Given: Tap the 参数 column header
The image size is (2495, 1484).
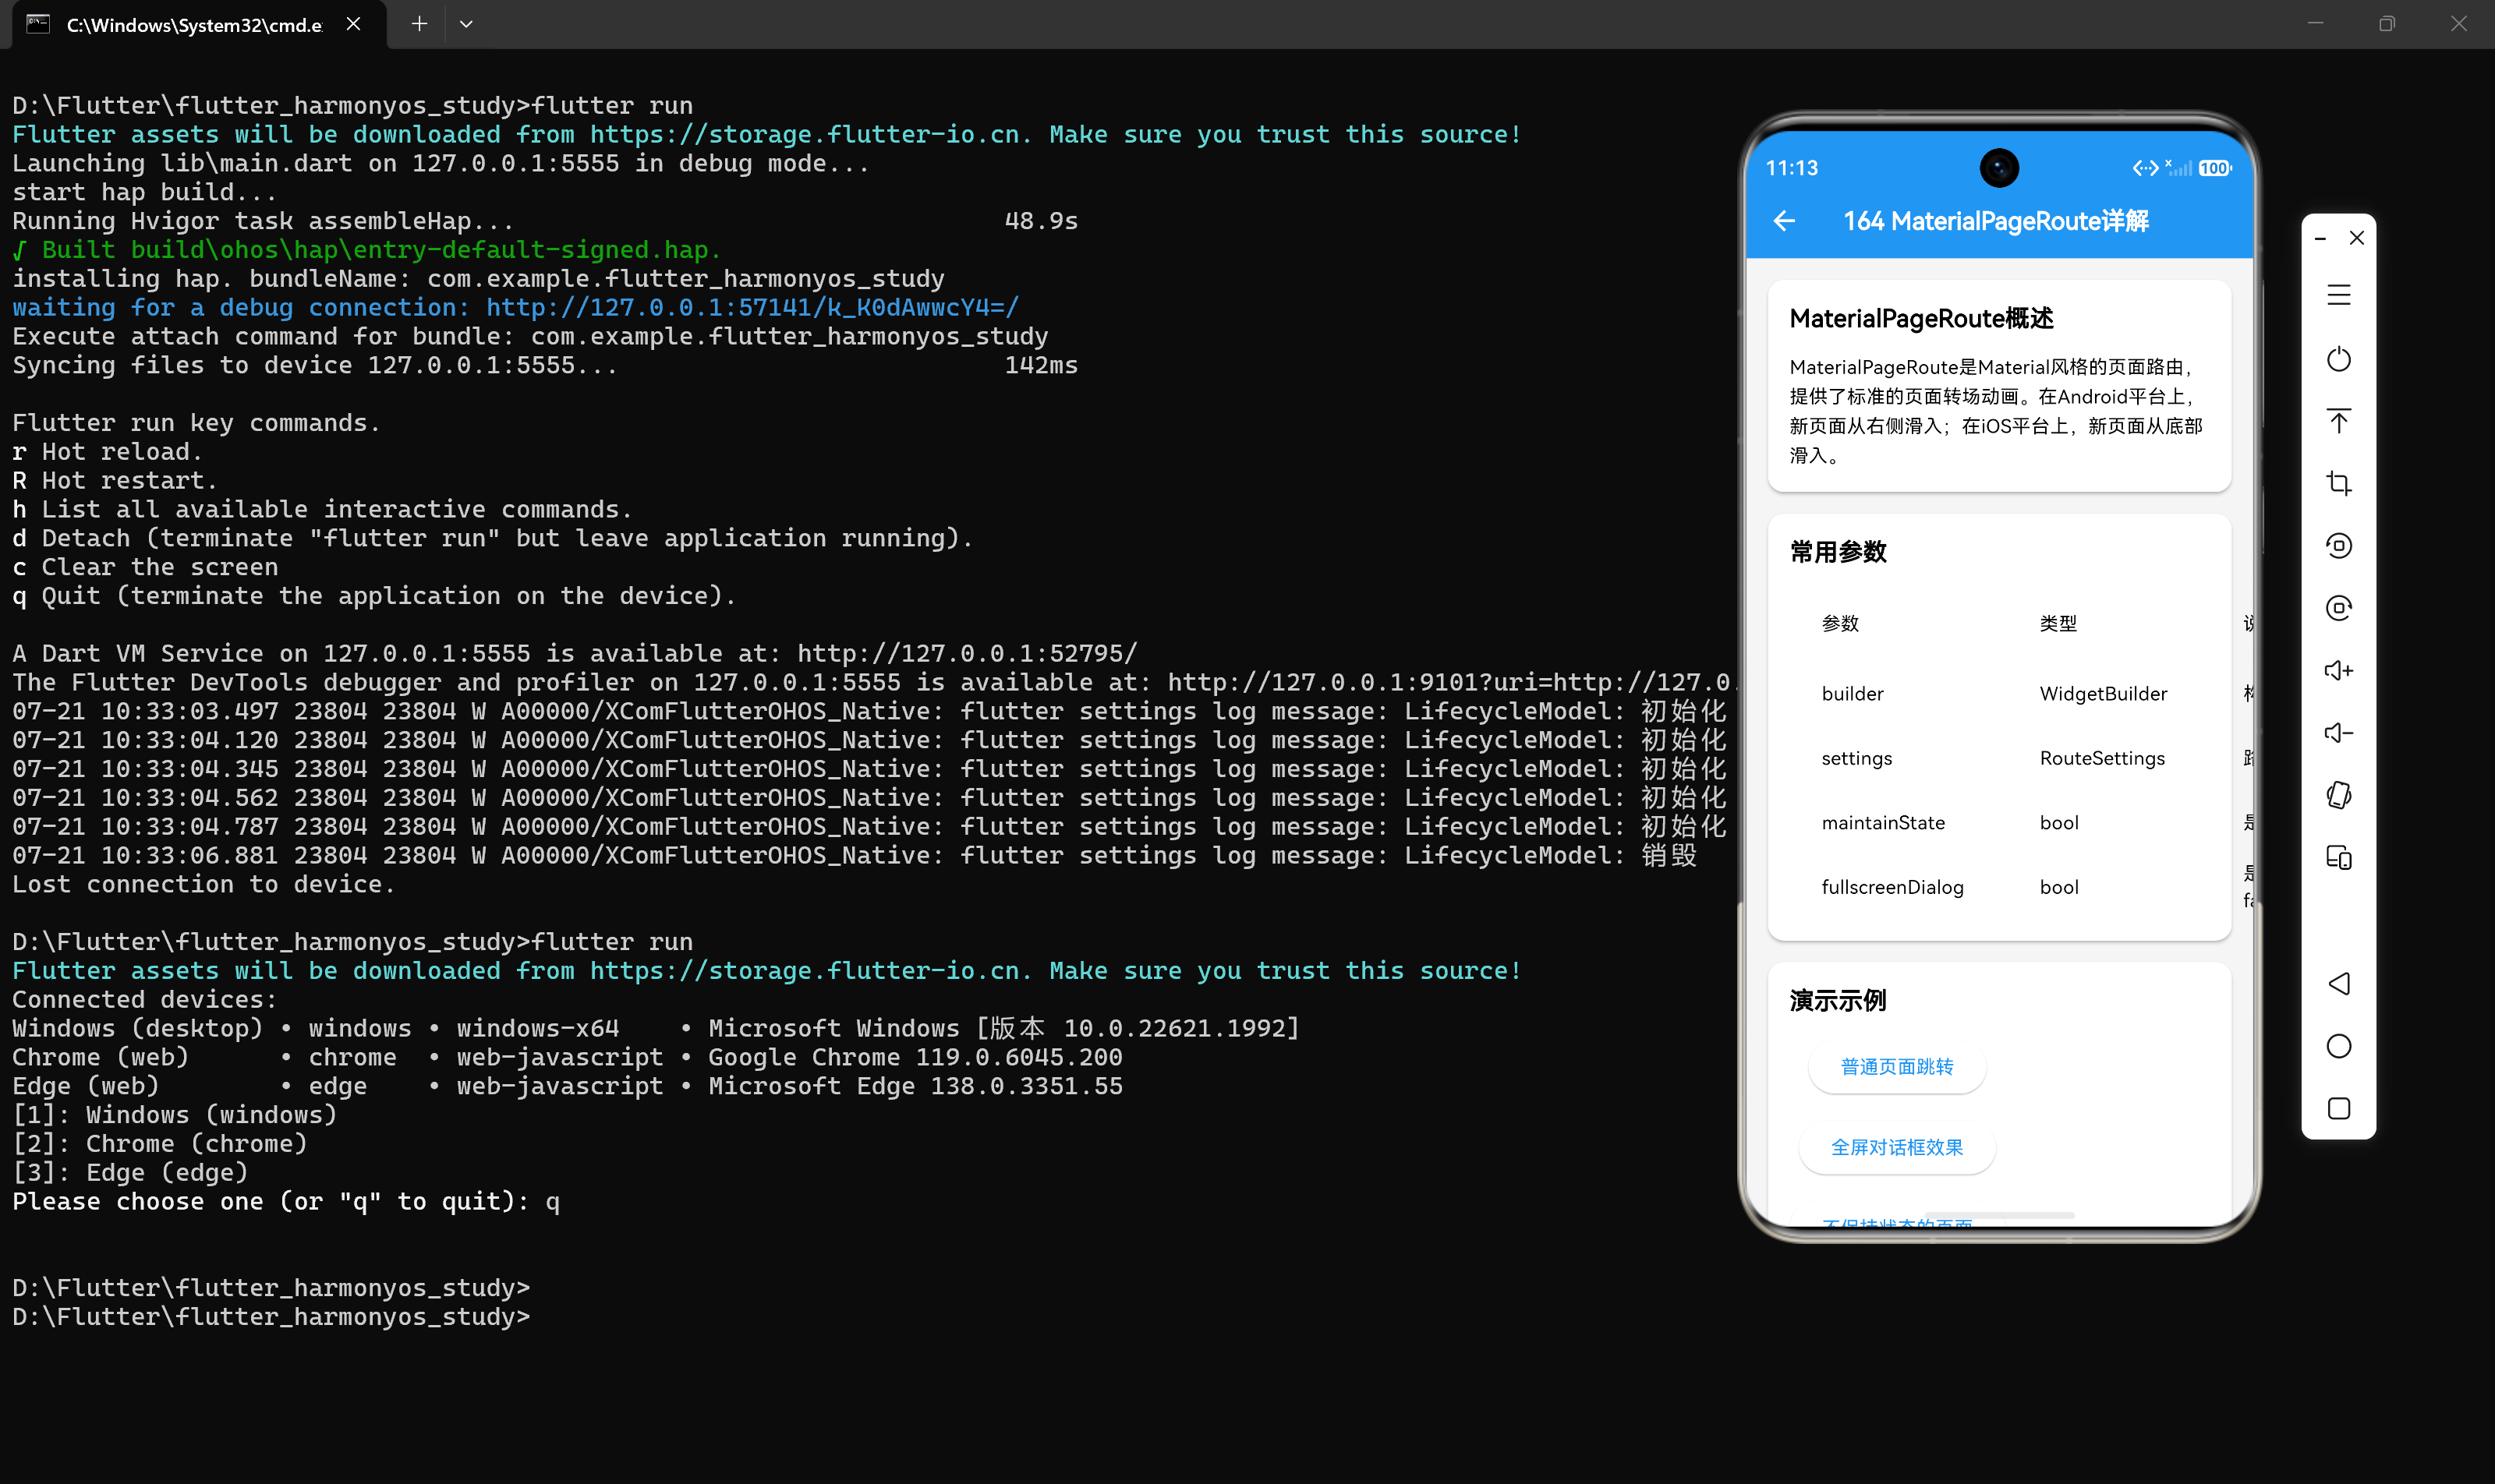Looking at the screenshot, I should (1840, 624).
